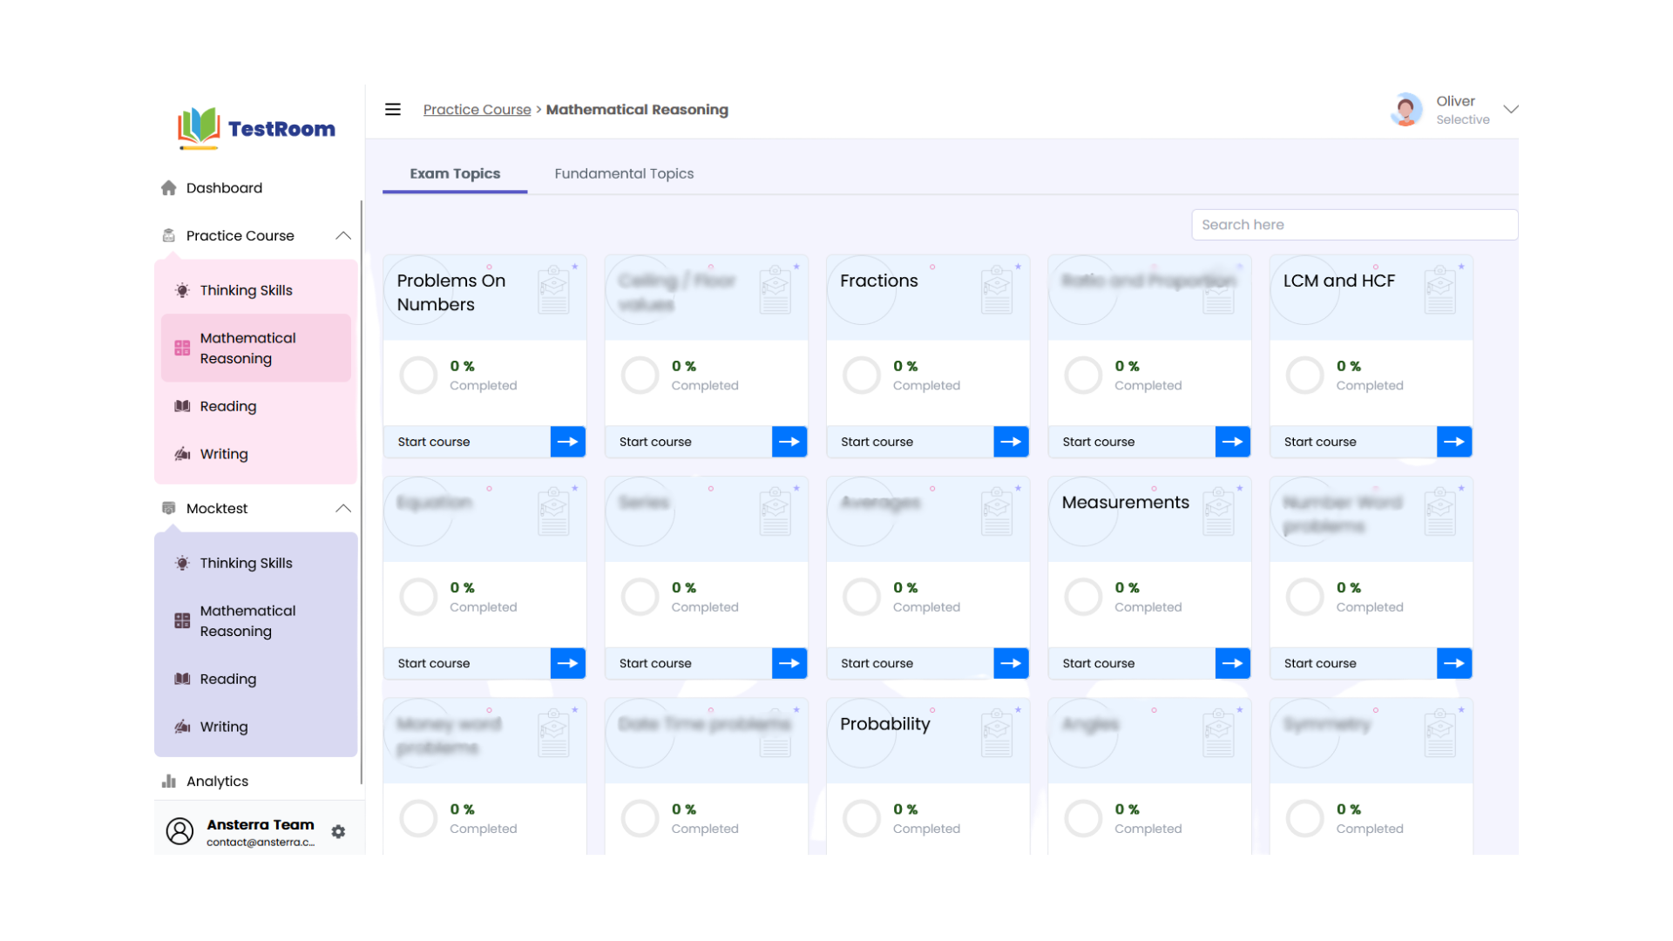
Task: Click the Measurements card title
Action: click(x=1125, y=503)
